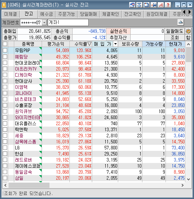Check the box for 아프리카TV row

click(x=5, y=69)
